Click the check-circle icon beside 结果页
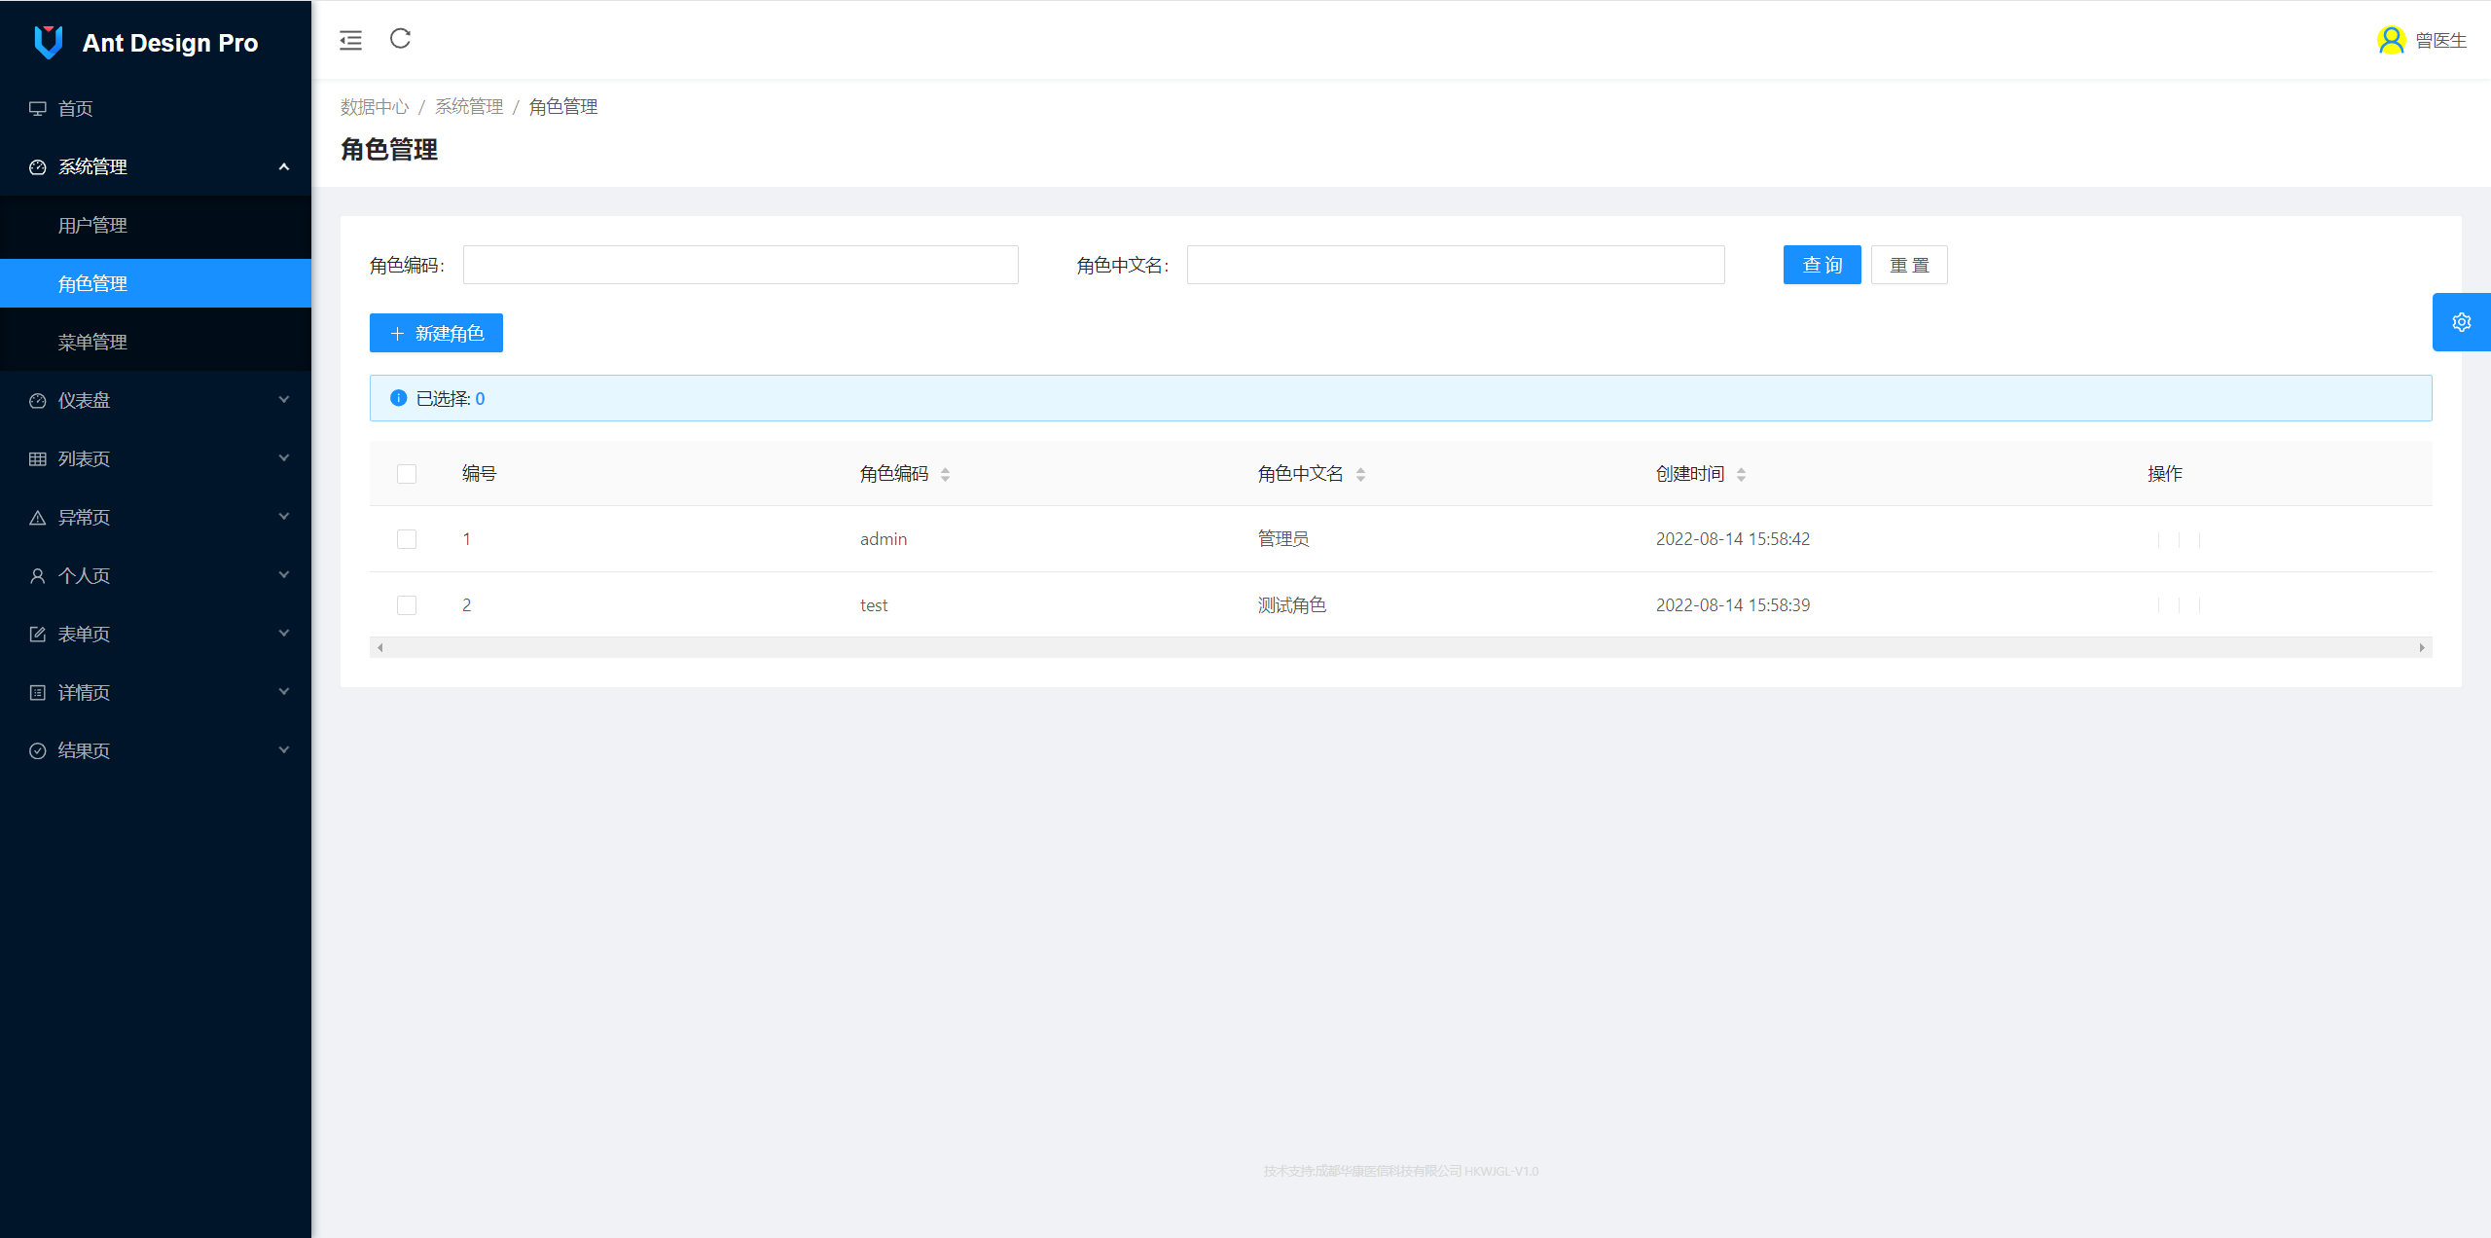 [x=38, y=750]
